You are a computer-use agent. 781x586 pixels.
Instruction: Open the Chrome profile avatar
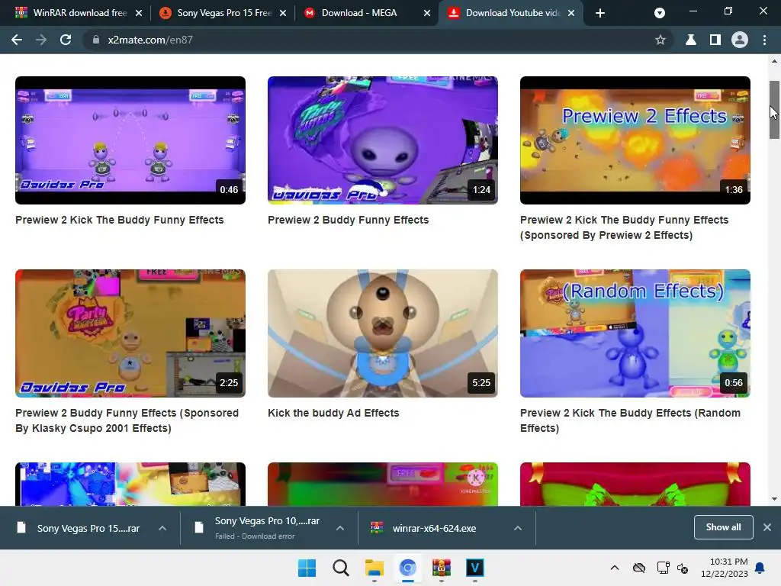(740, 40)
